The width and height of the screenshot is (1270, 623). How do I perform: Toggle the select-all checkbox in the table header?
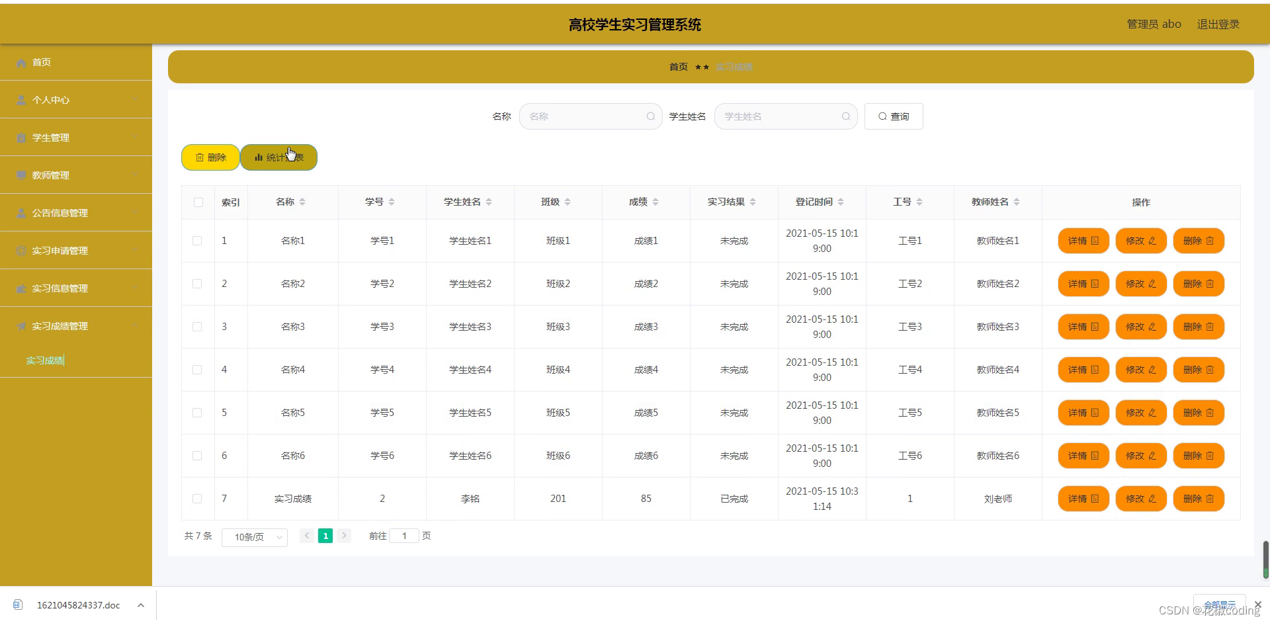coord(197,202)
